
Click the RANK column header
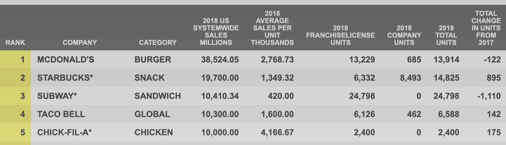pyautogui.click(x=15, y=42)
